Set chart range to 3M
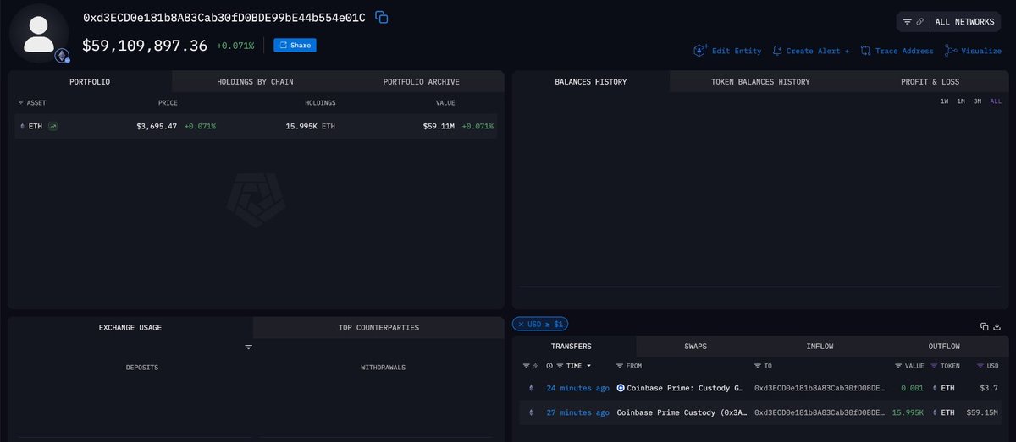Viewport: 1016px width, 442px height. pos(977,101)
